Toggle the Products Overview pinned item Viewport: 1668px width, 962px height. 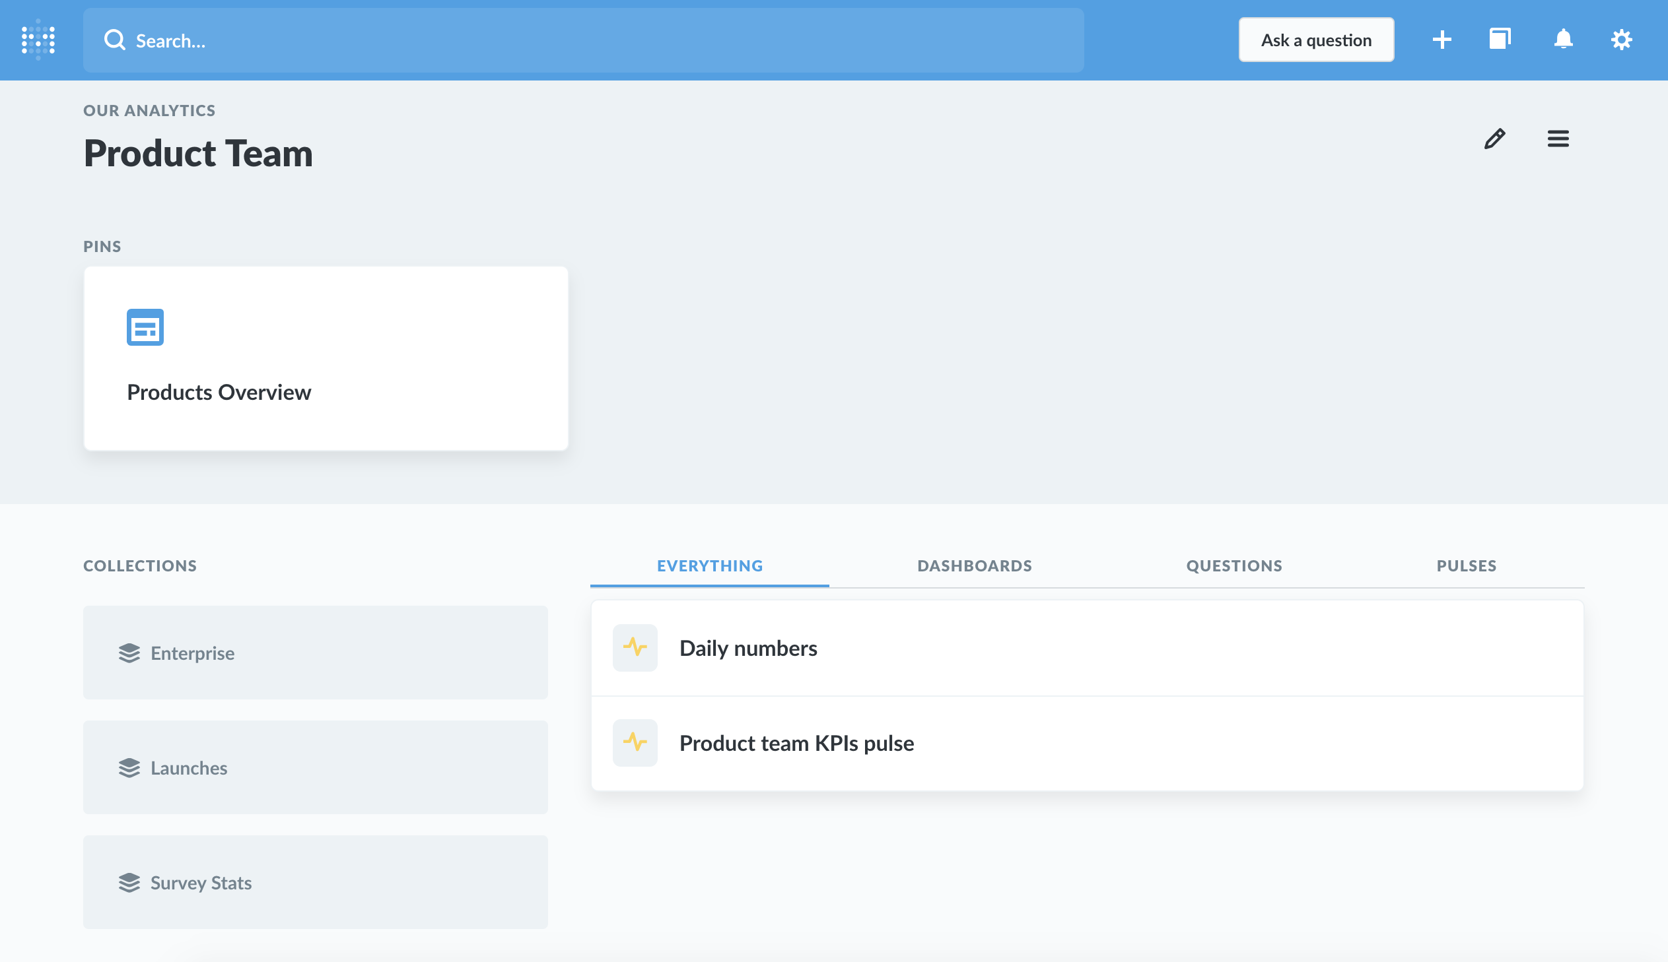click(x=326, y=358)
